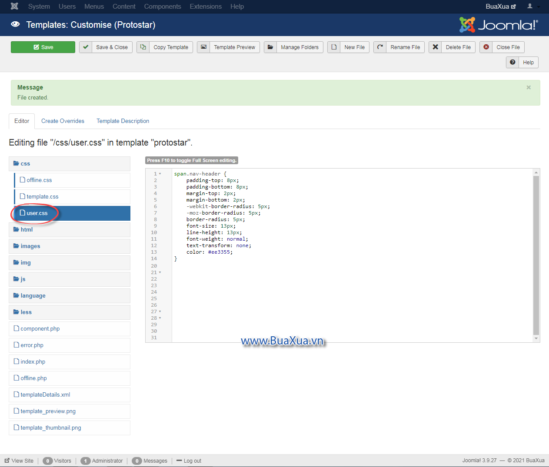Click the Delete File X icon
549x467 pixels.
click(435, 47)
